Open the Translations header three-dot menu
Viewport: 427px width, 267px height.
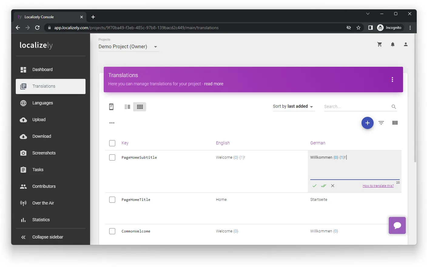392,79
